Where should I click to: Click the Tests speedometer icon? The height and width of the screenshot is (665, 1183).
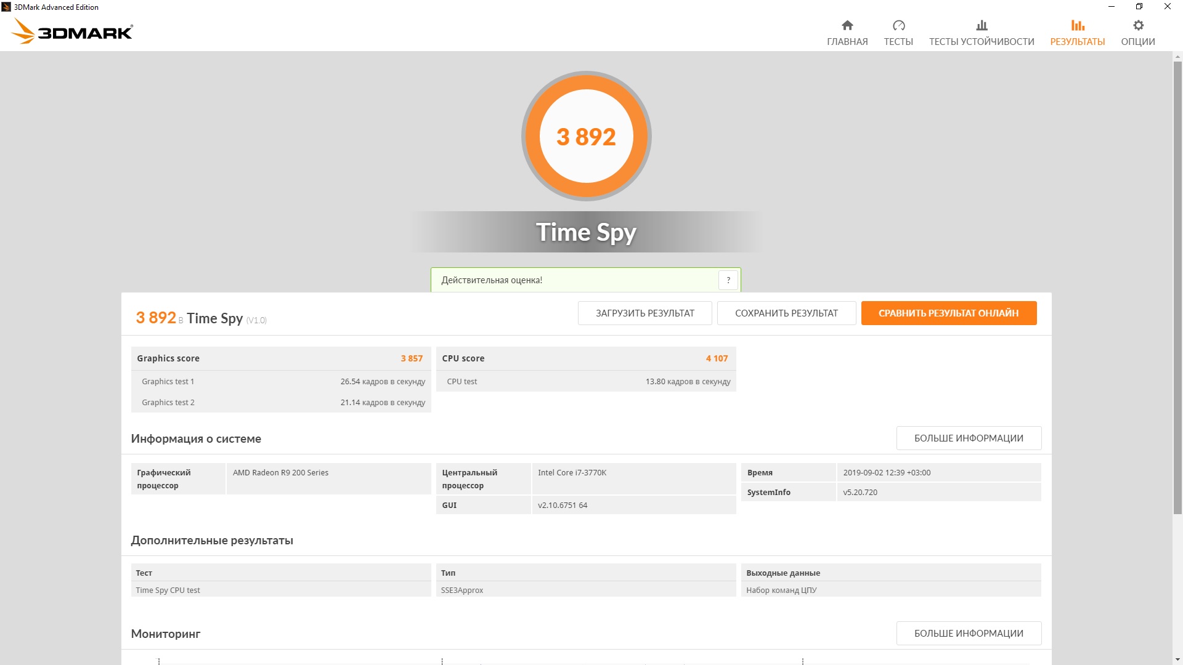[898, 25]
